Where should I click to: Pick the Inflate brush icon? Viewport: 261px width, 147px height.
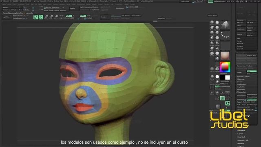coord(212,38)
